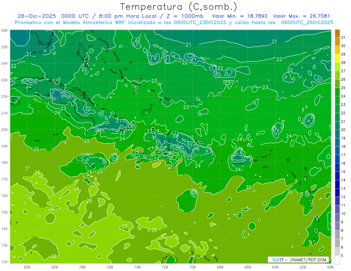Click the '20N' latitude axis label
351x271 pixels.
click(4, 130)
